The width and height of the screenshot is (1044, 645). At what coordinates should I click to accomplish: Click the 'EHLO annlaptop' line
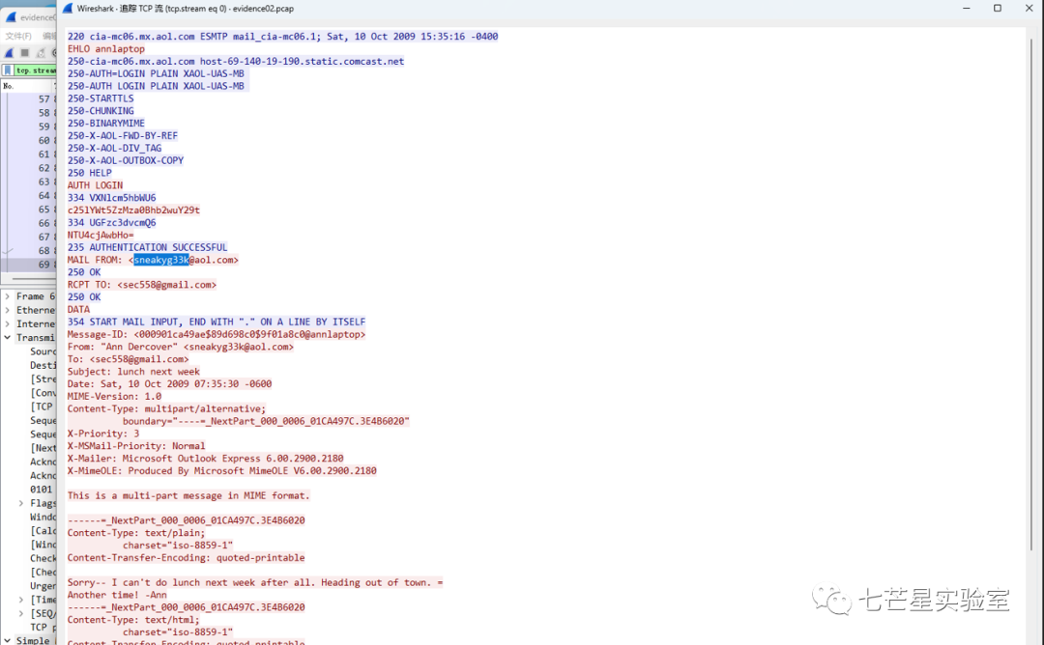(106, 48)
